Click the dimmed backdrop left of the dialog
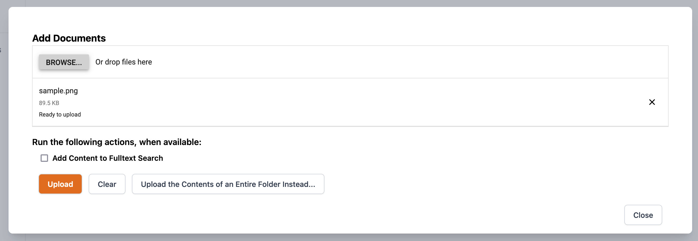 [4, 135]
